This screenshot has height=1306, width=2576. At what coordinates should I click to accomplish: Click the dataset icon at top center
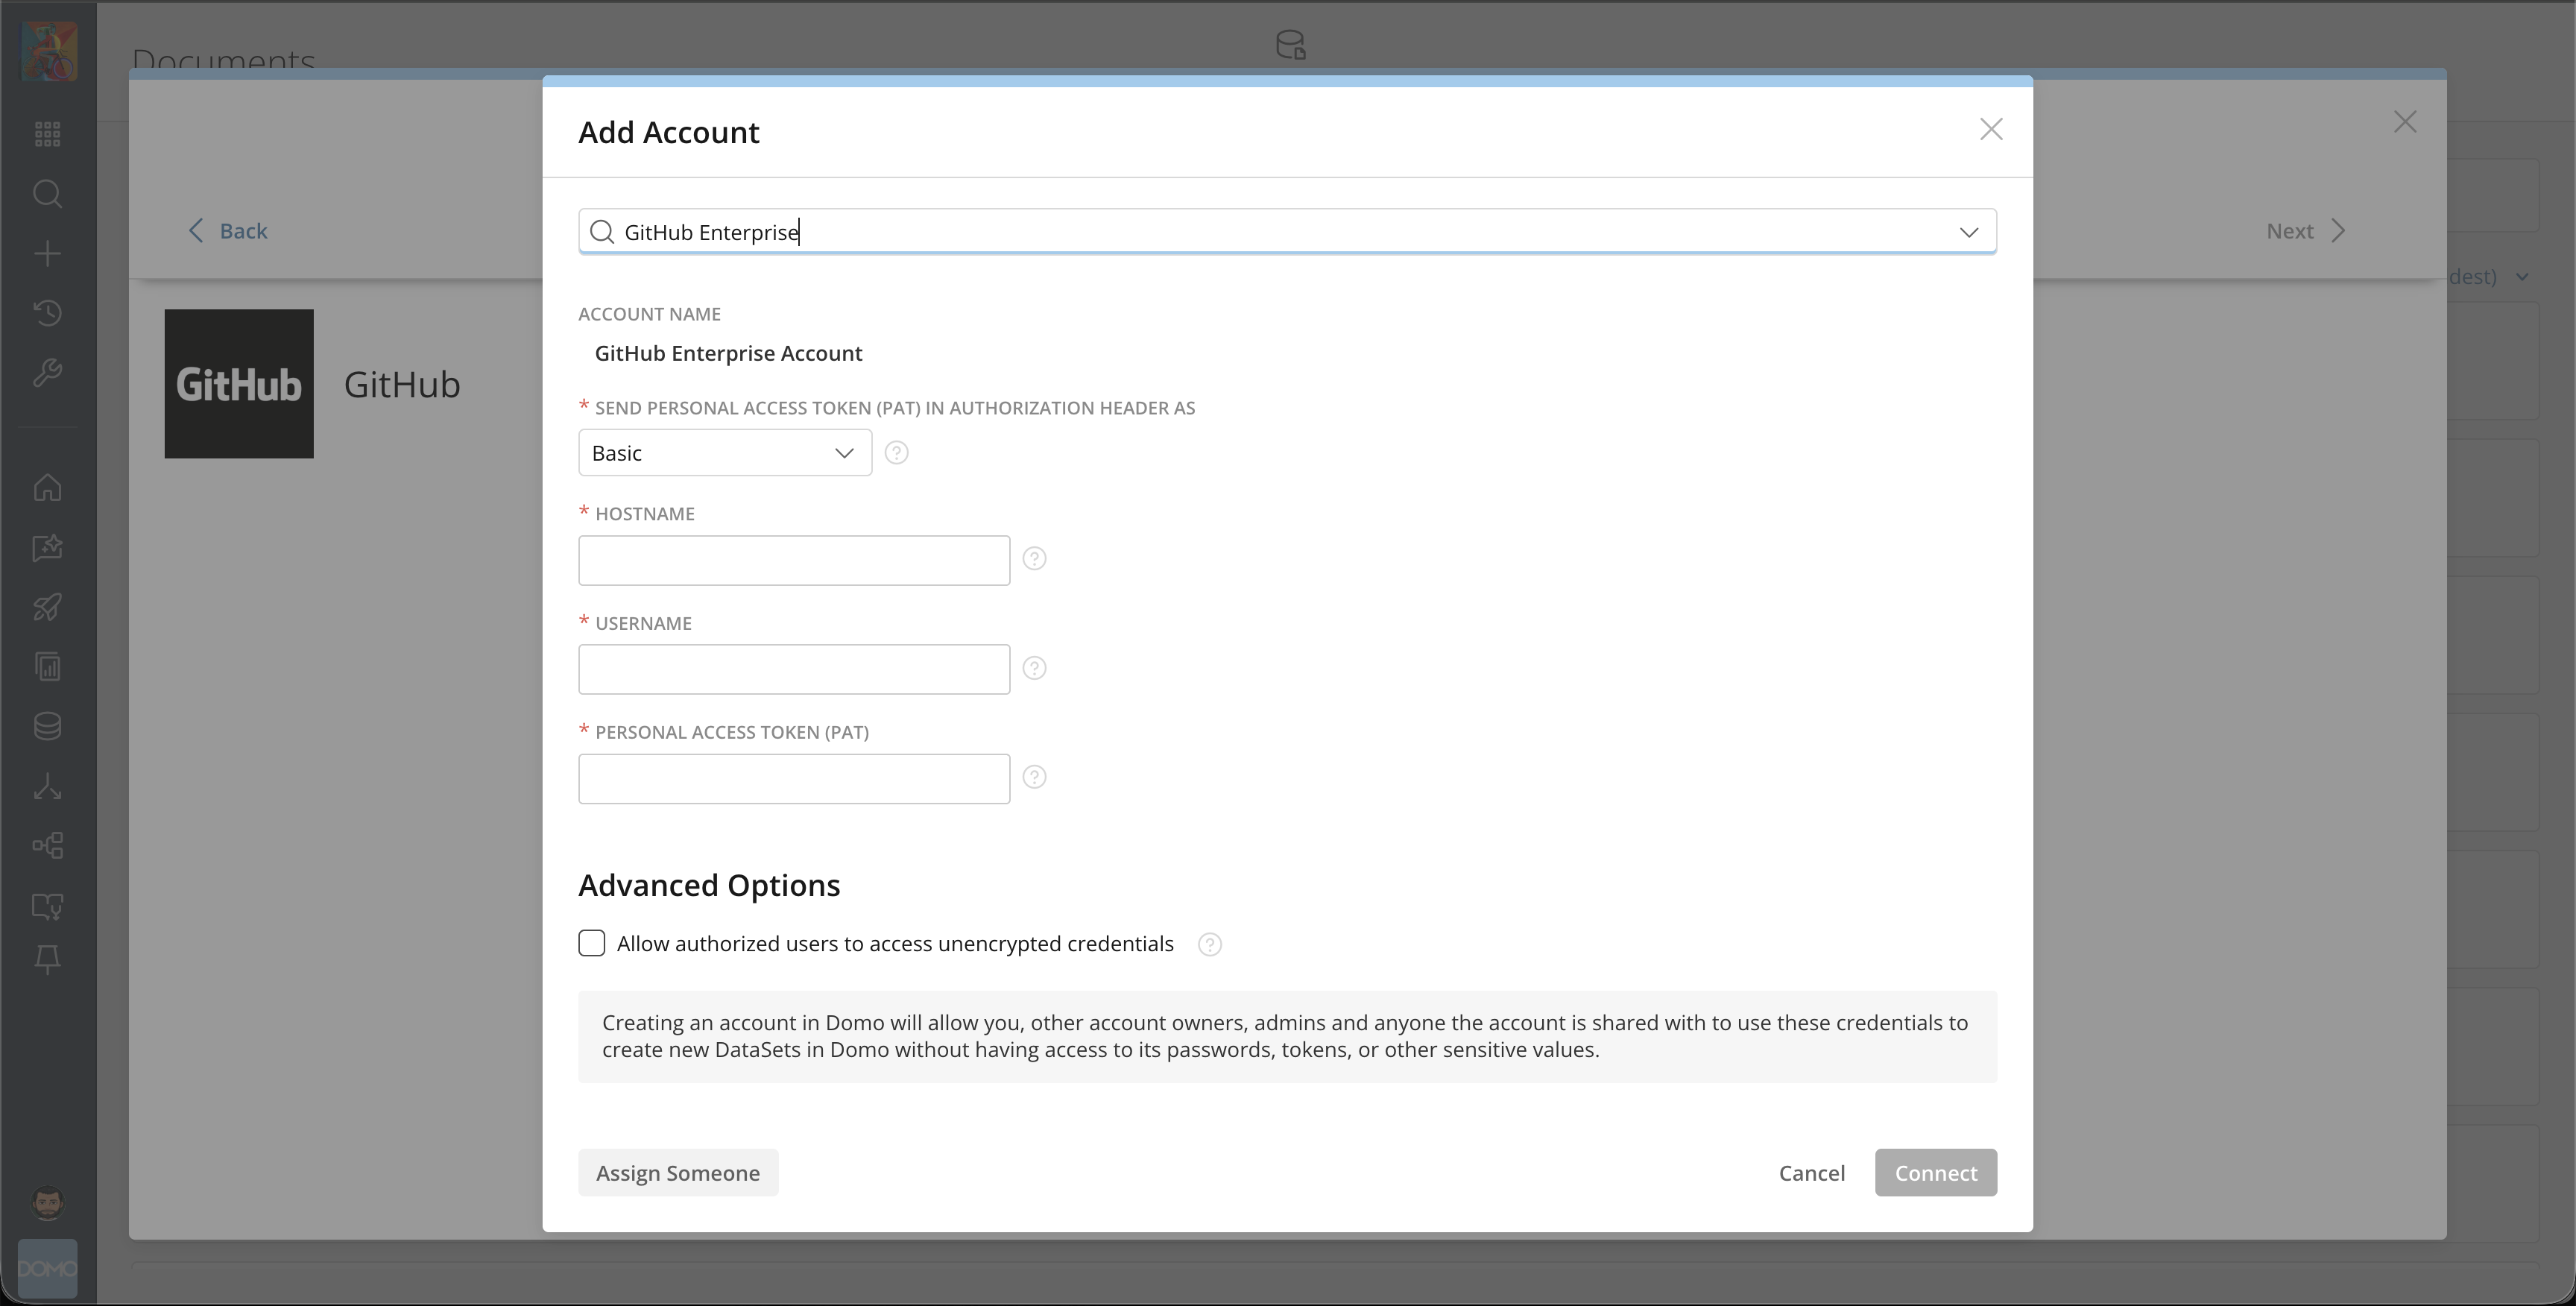[x=1291, y=45]
